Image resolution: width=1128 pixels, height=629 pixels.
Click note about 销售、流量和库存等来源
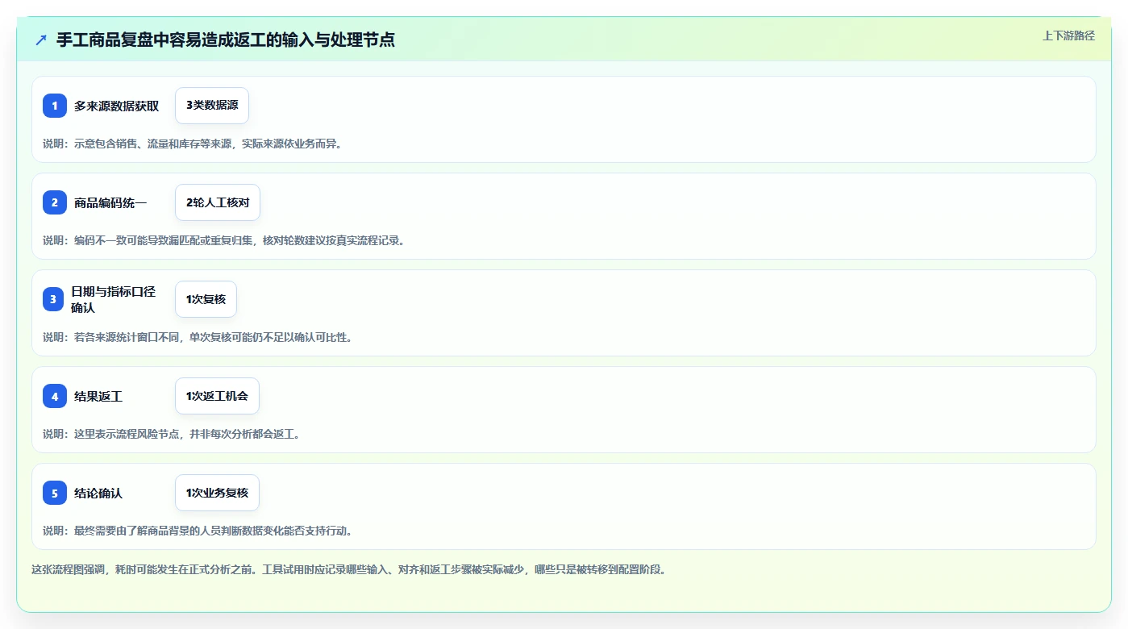click(193, 144)
